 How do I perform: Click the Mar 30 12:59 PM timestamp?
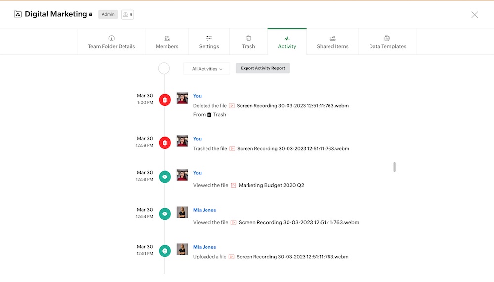click(x=144, y=141)
